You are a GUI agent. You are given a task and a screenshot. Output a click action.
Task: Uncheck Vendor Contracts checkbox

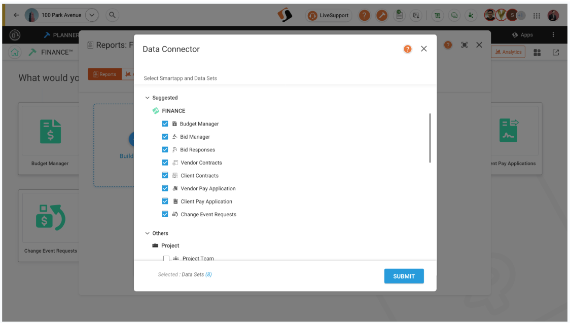click(x=165, y=163)
